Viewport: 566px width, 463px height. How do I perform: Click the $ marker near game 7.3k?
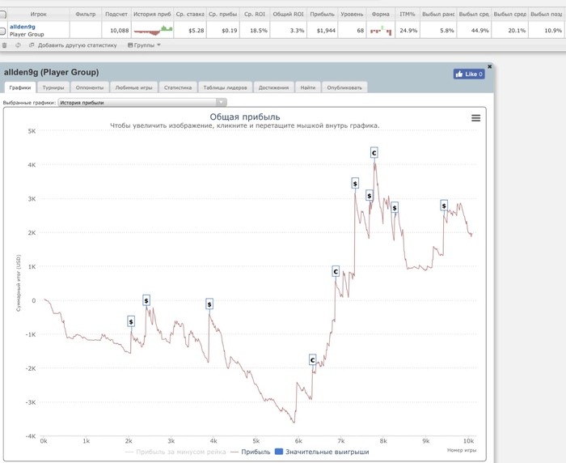pyautogui.click(x=355, y=184)
